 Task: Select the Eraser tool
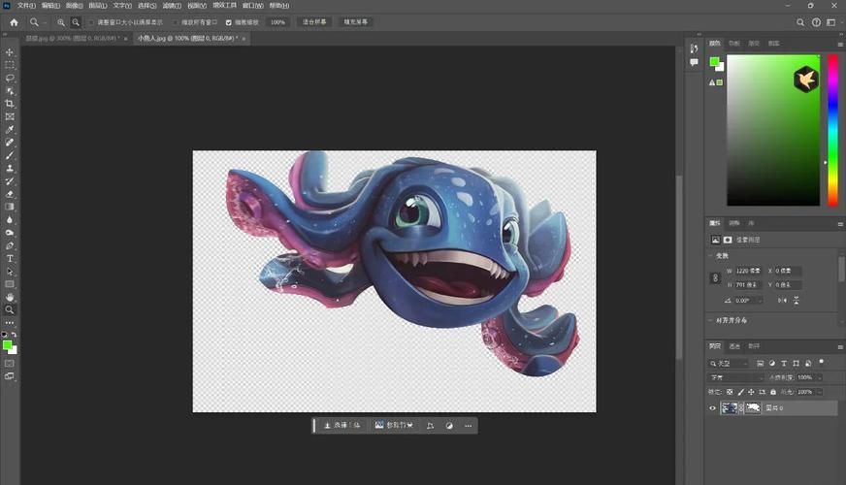tap(10, 194)
